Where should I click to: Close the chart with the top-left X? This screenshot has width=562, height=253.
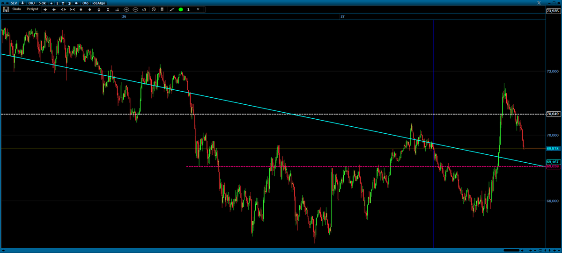[x=2, y=3]
